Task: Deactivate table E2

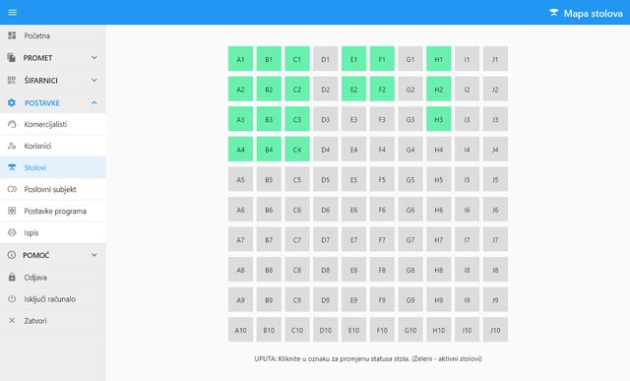Action: pos(353,89)
